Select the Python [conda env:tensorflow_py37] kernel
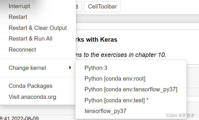Viewport: 199px width, 120px height. click(x=131, y=89)
